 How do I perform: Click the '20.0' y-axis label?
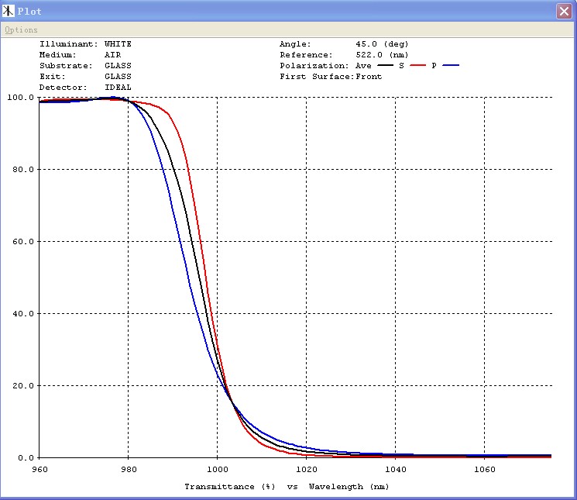[22, 386]
